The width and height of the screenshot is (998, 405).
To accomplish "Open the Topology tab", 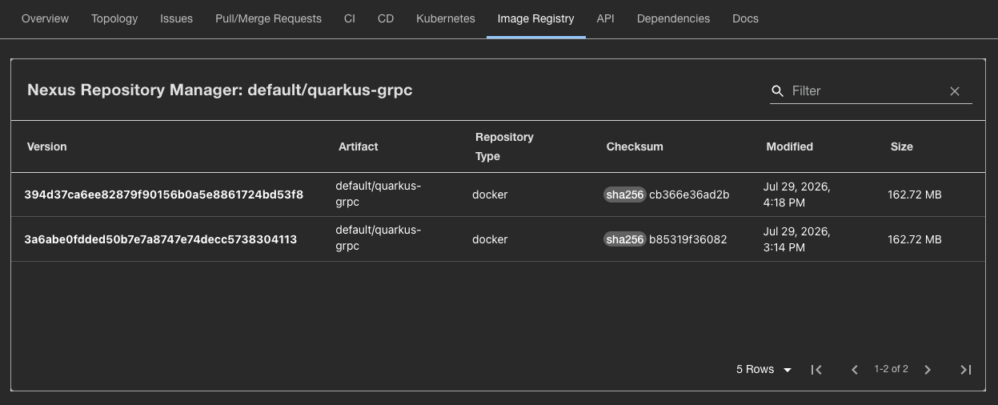I will click(x=114, y=18).
